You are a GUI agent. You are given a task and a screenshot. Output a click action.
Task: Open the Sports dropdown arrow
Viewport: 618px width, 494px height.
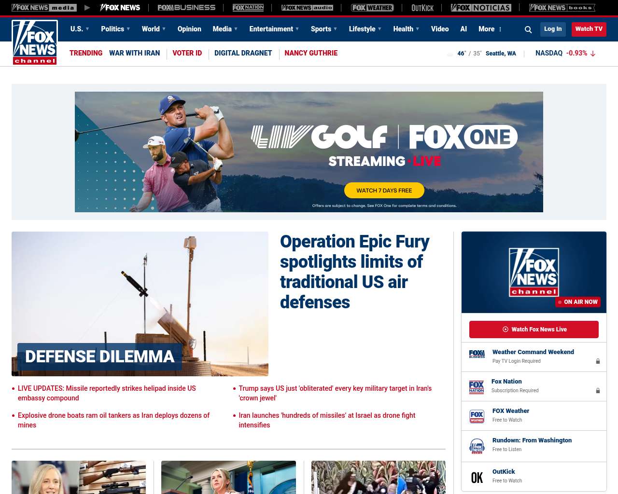[x=335, y=29]
